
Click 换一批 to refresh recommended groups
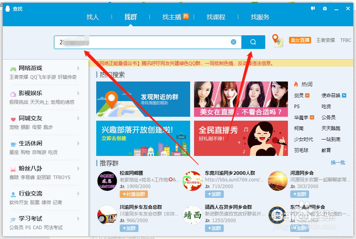coord(338,162)
